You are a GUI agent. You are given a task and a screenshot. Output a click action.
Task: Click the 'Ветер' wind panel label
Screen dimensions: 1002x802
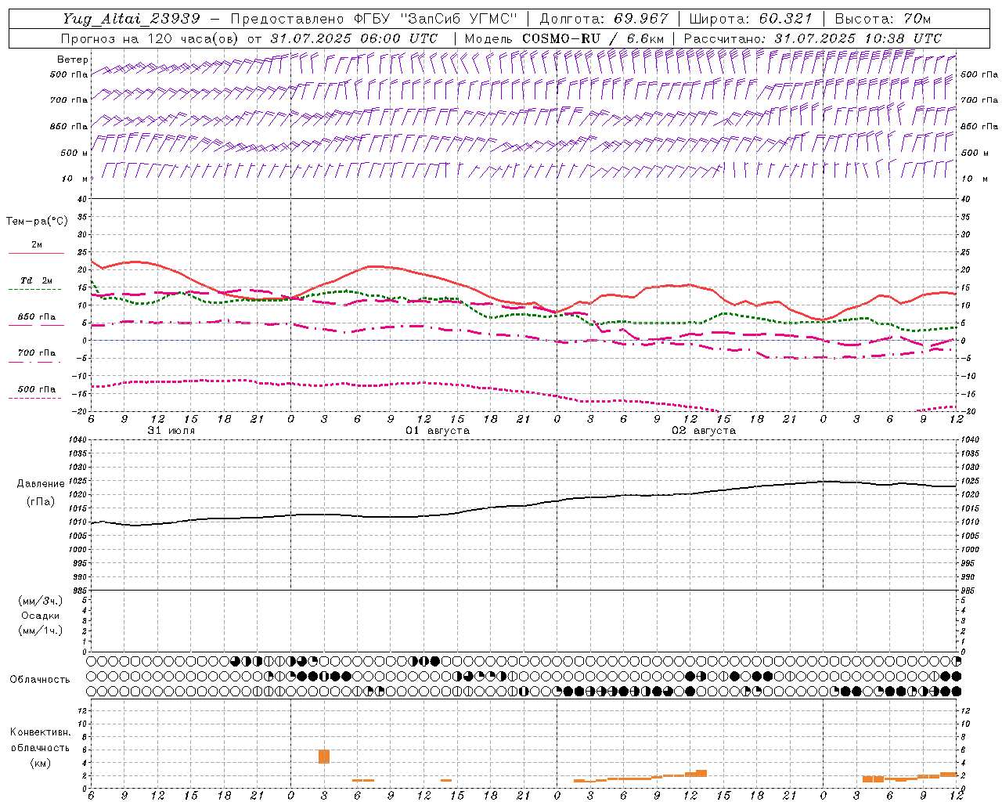(x=72, y=60)
